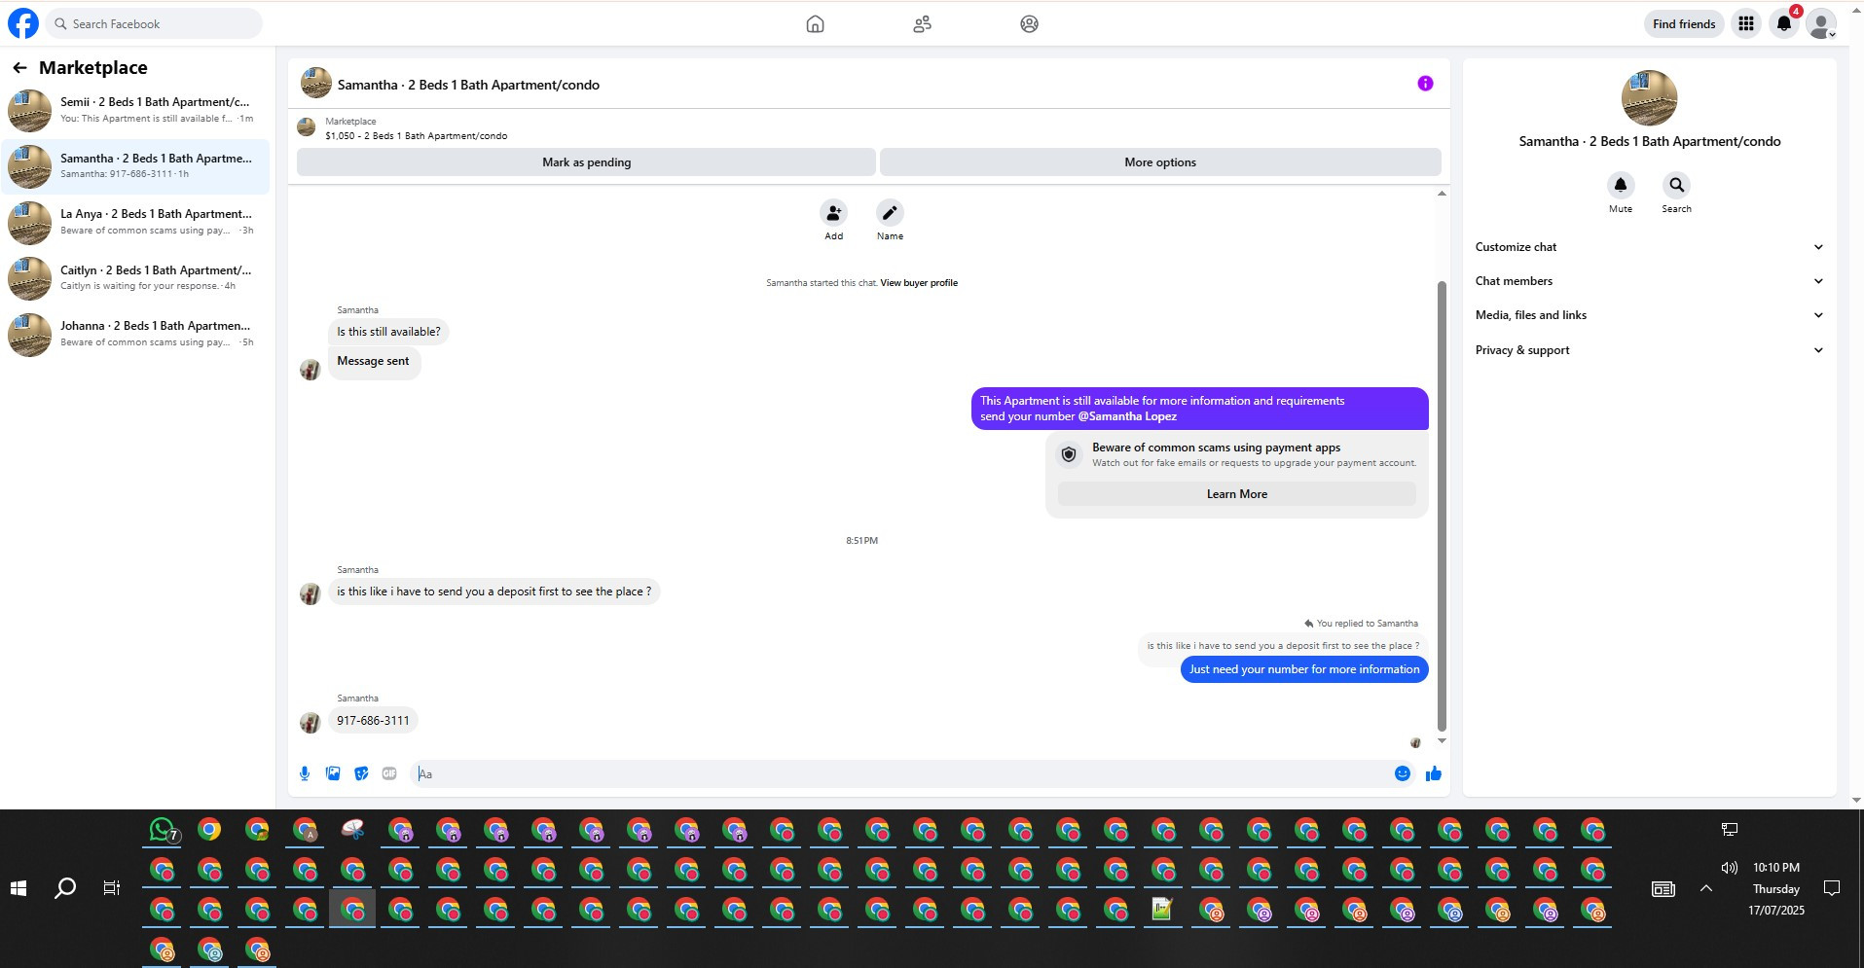Click Samantha's deposit question message

[493, 592]
